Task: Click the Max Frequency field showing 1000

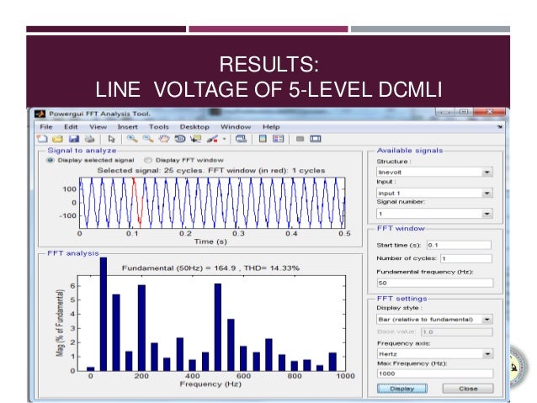Action: (x=435, y=374)
